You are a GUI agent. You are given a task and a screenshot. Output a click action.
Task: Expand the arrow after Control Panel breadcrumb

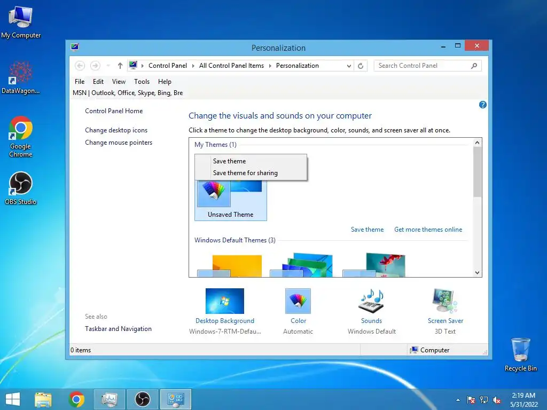pyautogui.click(x=193, y=66)
